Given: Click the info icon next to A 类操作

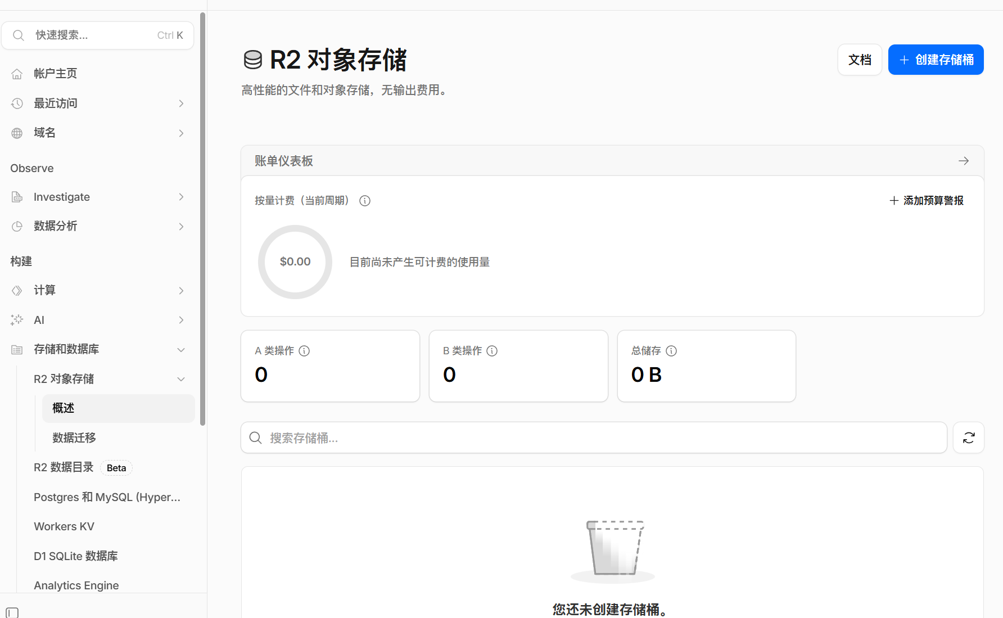Looking at the screenshot, I should (x=304, y=351).
